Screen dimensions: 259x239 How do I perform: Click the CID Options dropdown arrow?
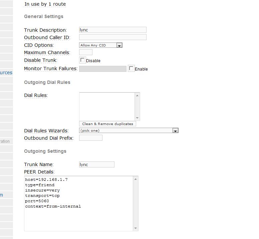(119, 45)
